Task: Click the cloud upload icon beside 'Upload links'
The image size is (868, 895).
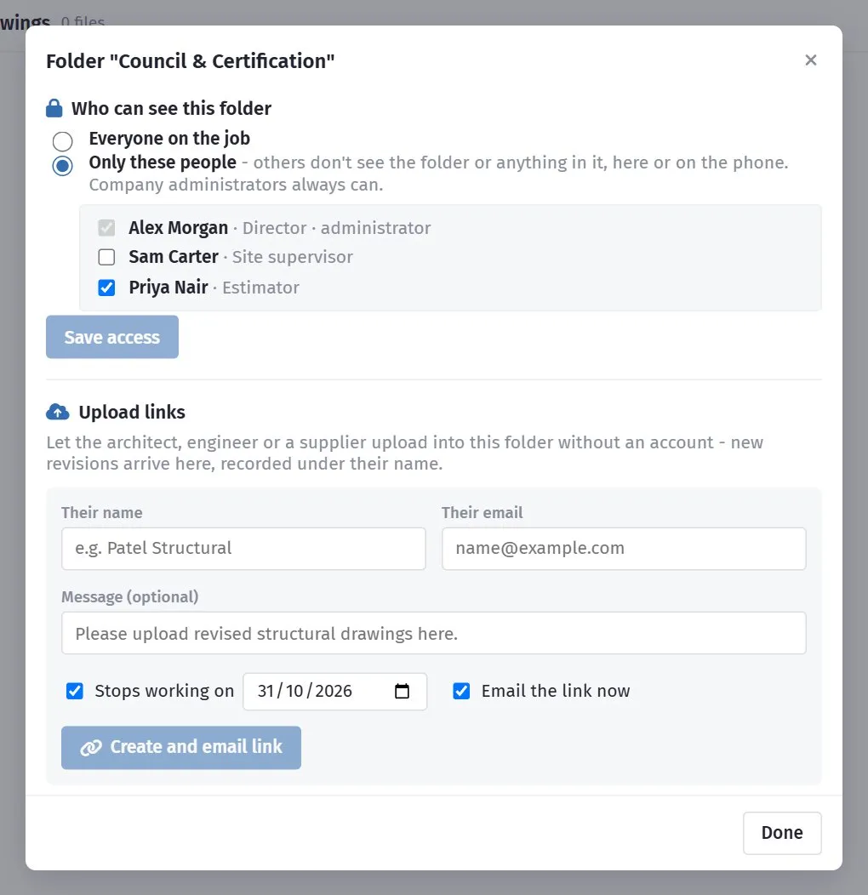Action: [58, 412]
